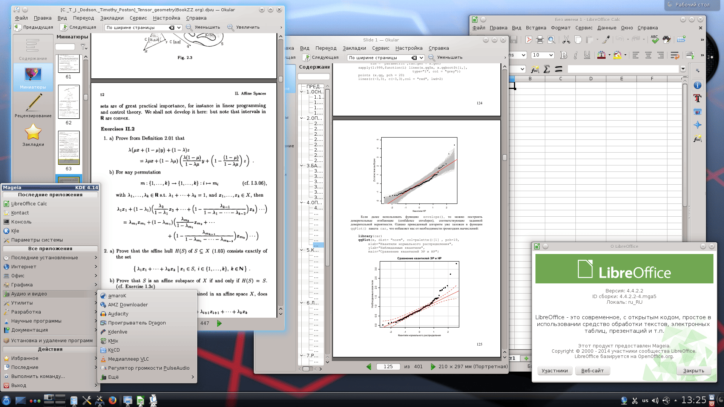Click Следующая button in Slide 1 Okular
The height and width of the screenshot is (407, 724).
pos(321,58)
